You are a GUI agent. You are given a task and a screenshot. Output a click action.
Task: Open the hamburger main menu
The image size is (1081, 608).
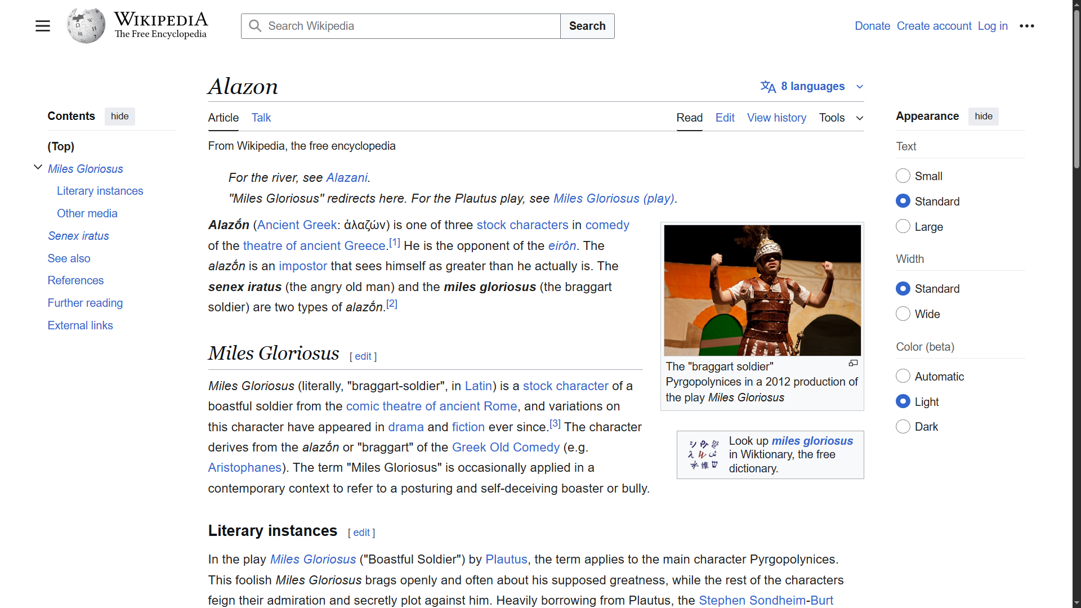point(43,26)
